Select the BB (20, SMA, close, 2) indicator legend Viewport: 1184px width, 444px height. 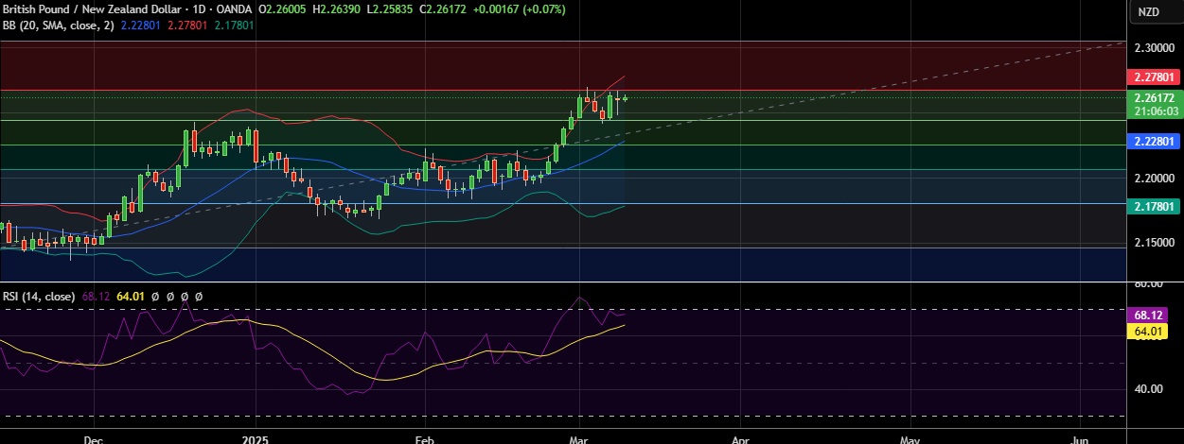(58, 26)
